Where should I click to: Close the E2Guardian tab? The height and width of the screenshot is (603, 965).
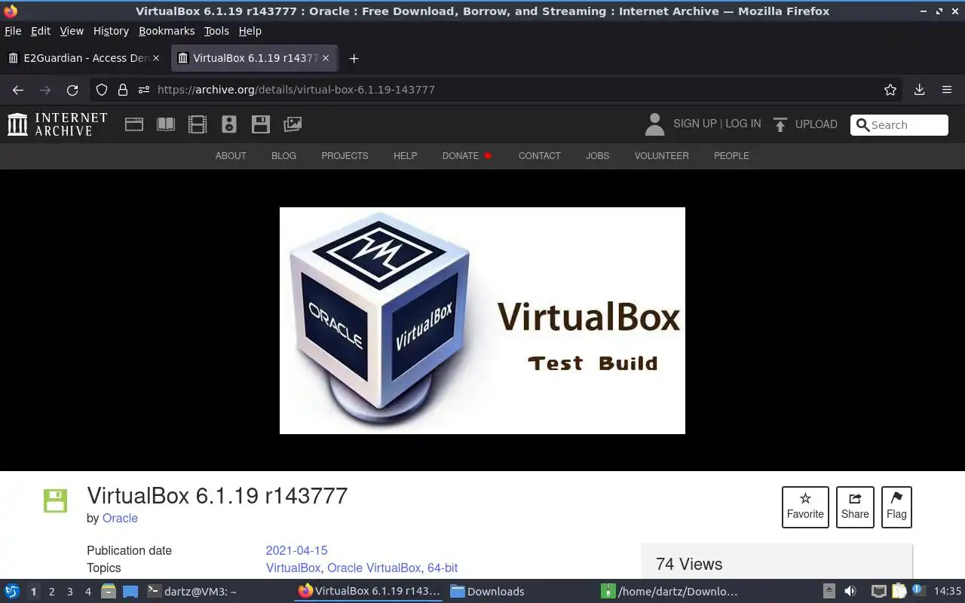point(156,58)
